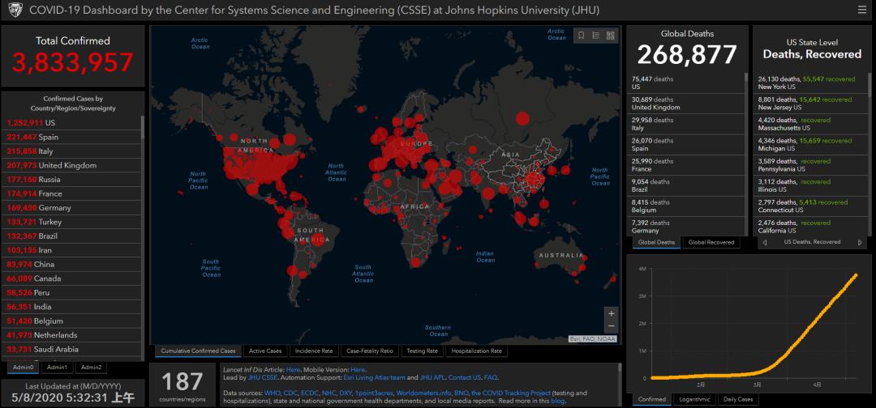
Task: Select the Case-Fatality Ratio map tab
Action: coord(369,351)
